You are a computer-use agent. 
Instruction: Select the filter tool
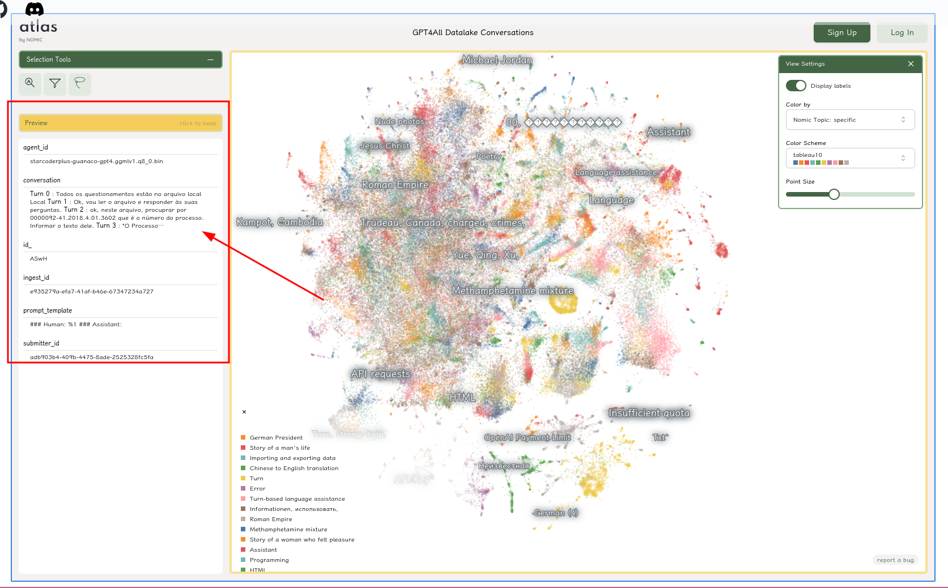point(55,84)
